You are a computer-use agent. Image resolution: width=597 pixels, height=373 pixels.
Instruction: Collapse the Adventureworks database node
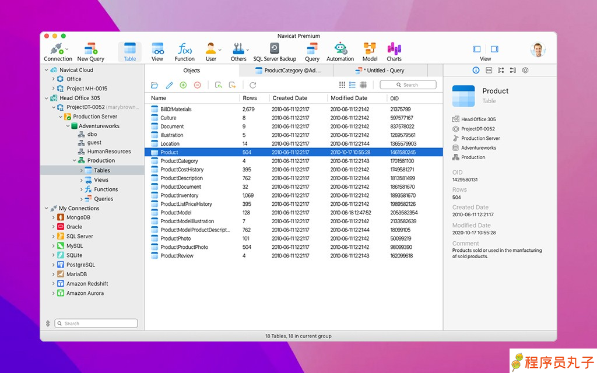click(68, 126)
